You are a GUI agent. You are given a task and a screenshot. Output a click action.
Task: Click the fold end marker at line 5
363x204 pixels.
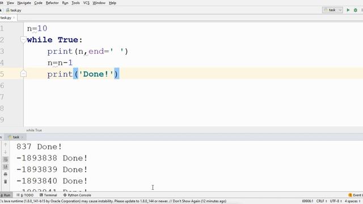coord(23,74)
